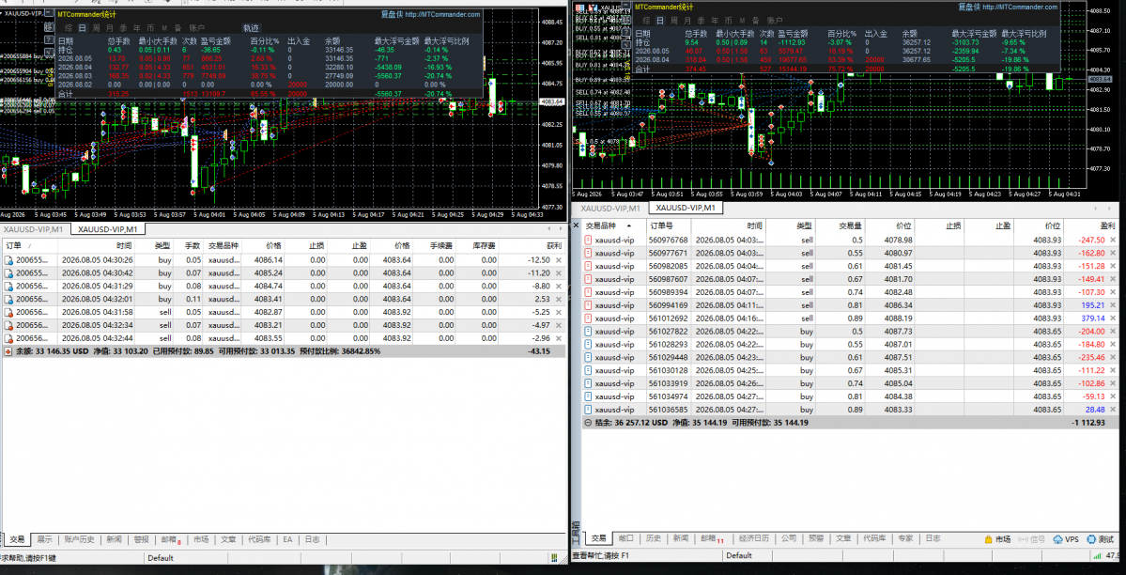Click icon of order 561027822 row
Image resolution: width=1126 pixels, height=575 pixels.
click(588, 331)
